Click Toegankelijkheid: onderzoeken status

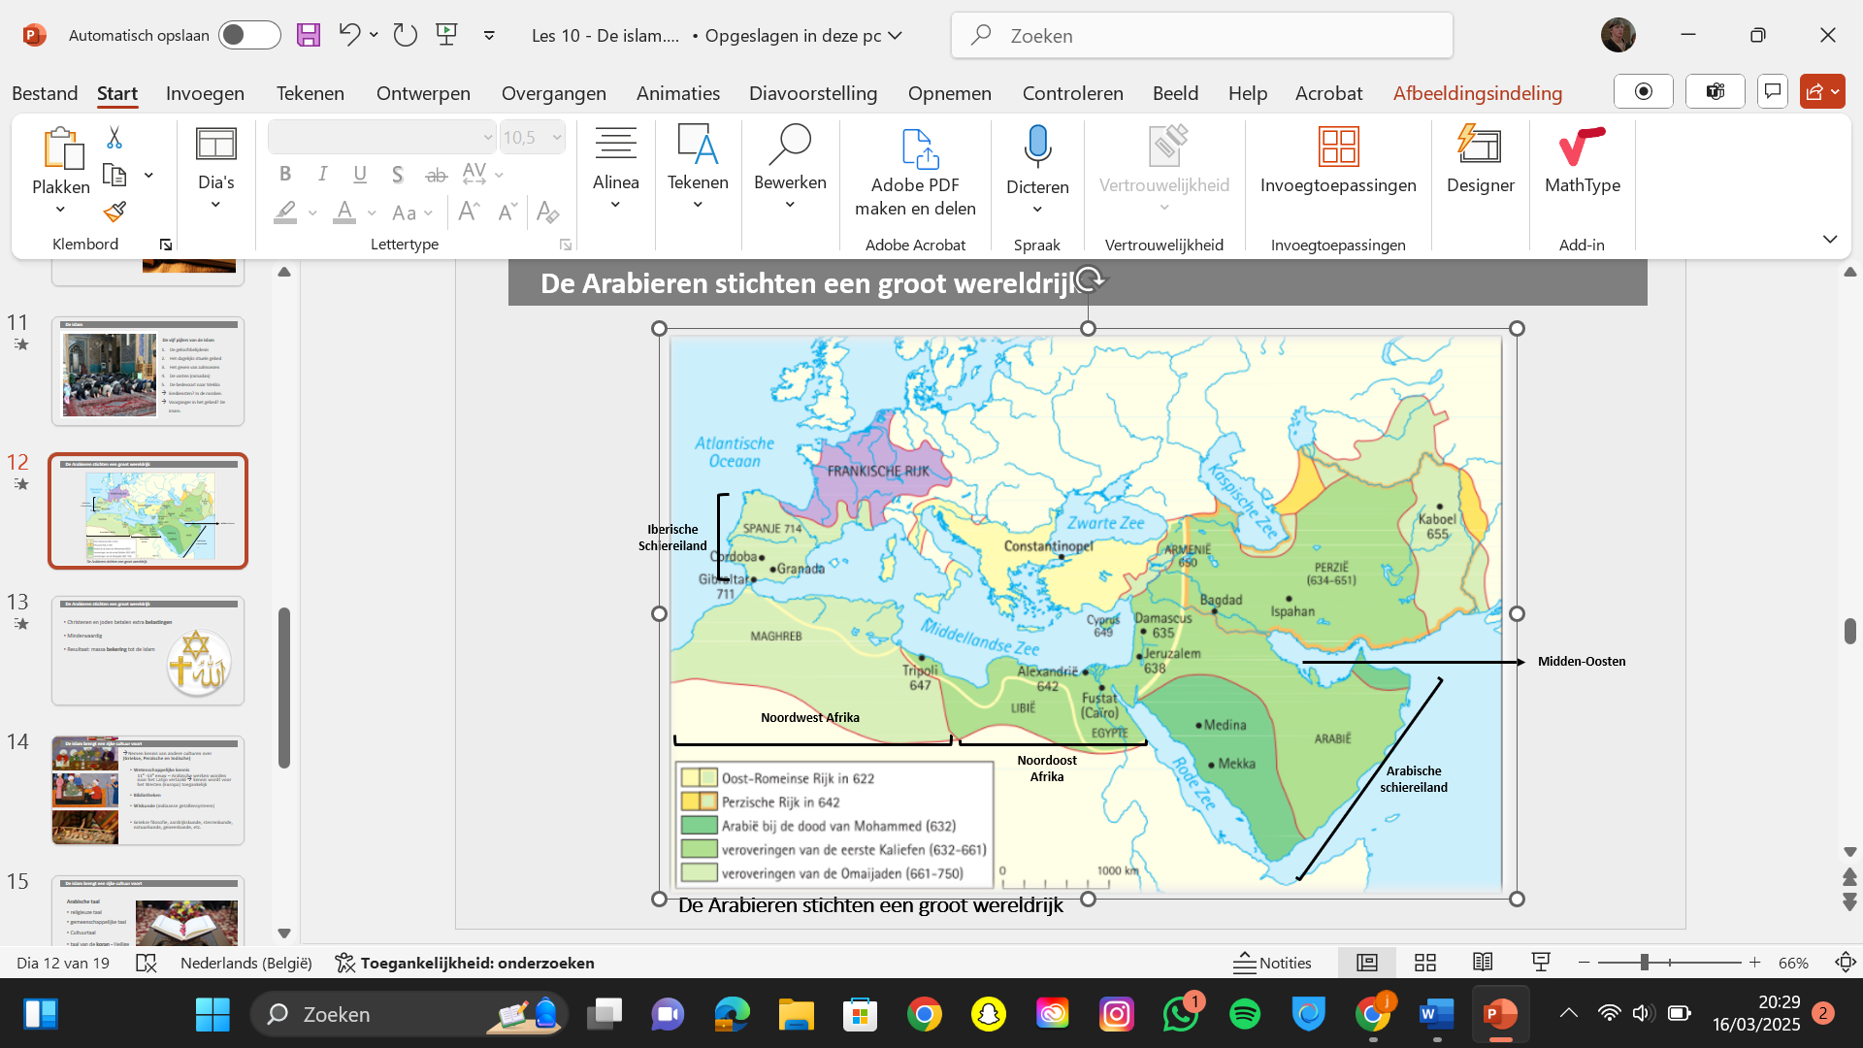[x=465, y=963]
